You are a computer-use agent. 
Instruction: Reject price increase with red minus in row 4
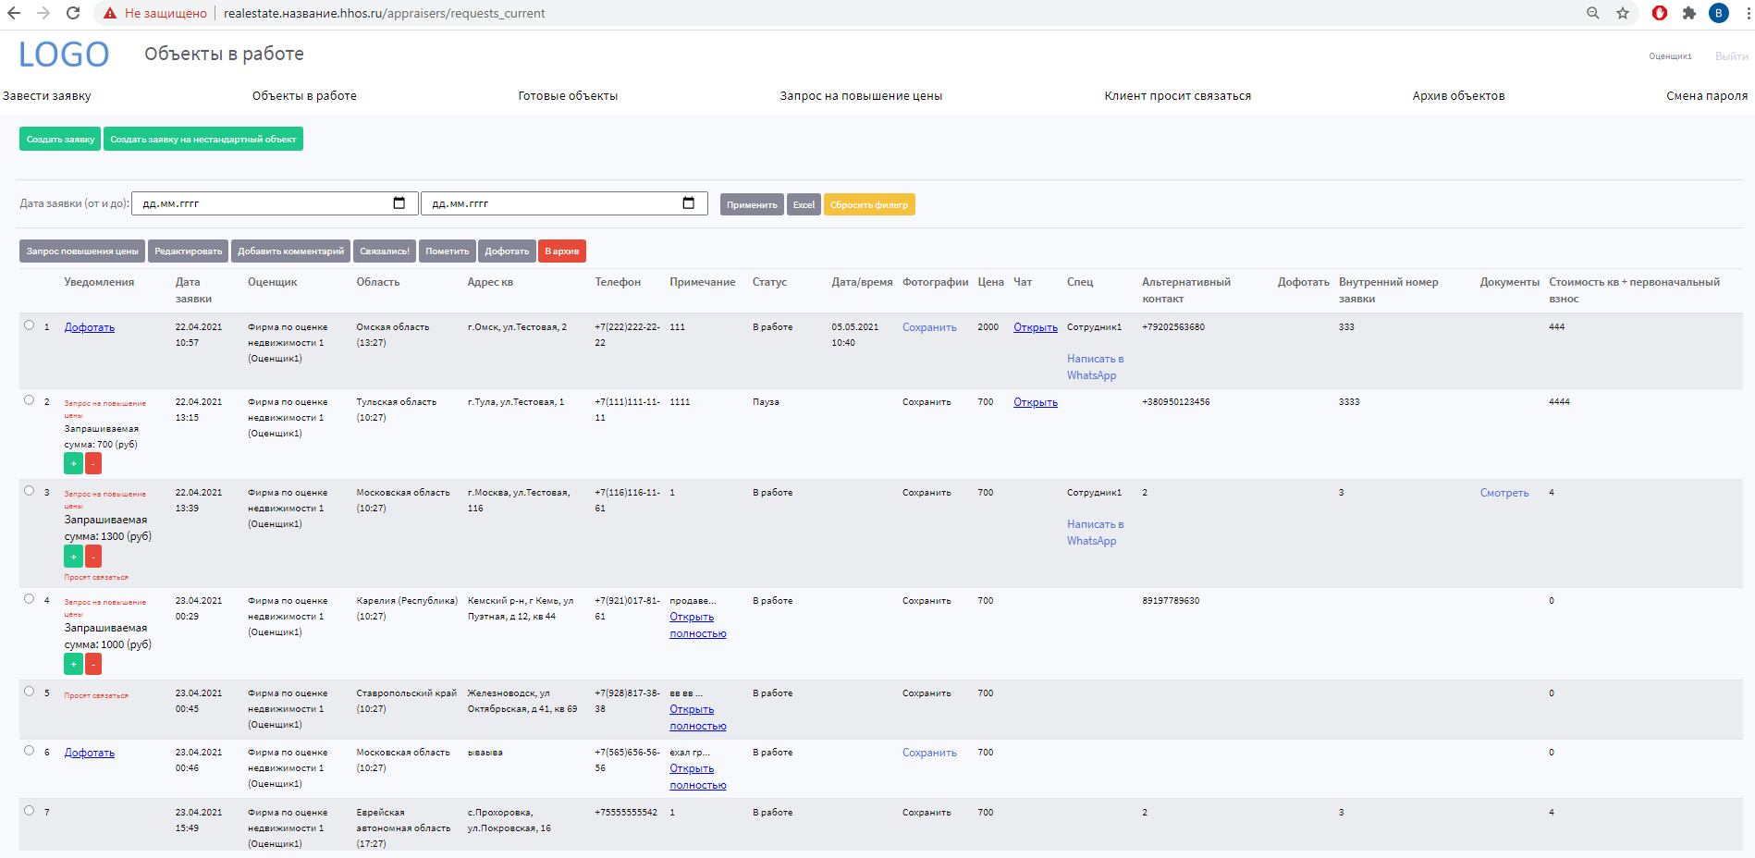[93, 664]
